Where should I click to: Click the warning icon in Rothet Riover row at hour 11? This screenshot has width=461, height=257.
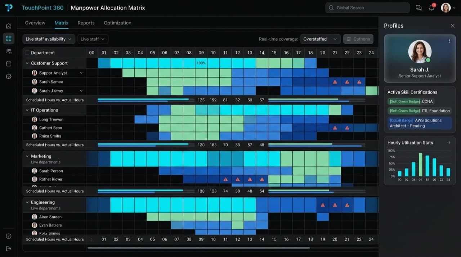(x=225, y=179)
